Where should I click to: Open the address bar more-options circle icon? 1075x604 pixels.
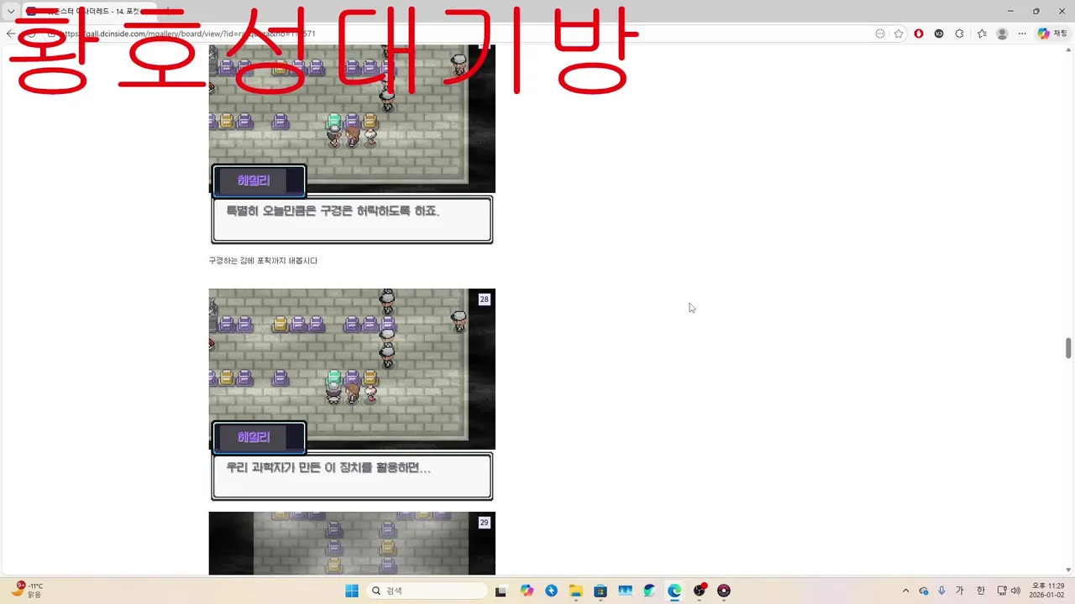[x=880, y=34]
